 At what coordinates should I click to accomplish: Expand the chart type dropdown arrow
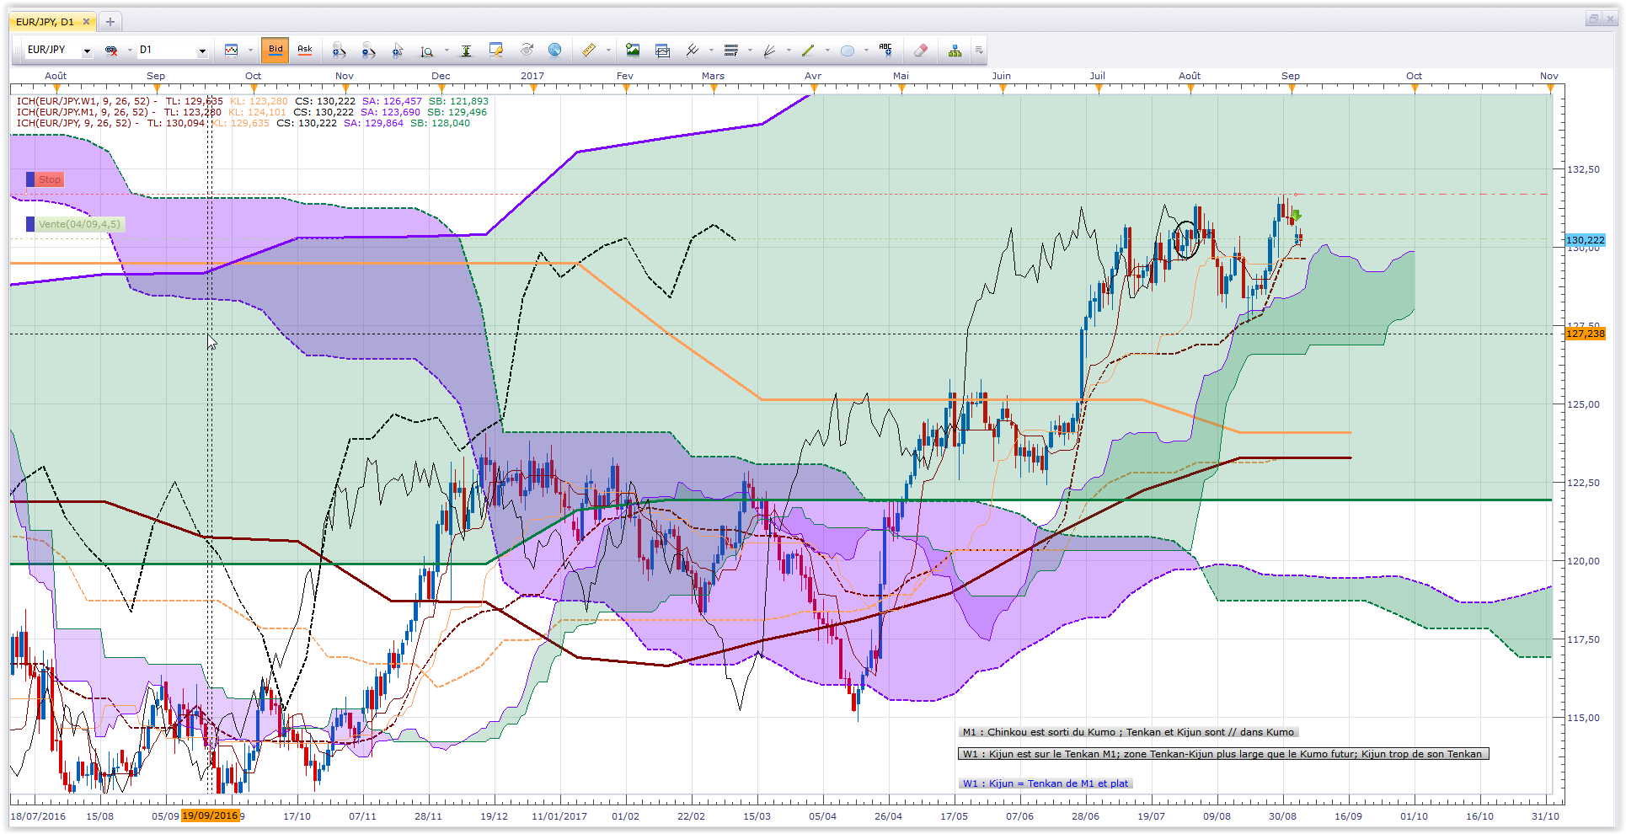(250, 51)
